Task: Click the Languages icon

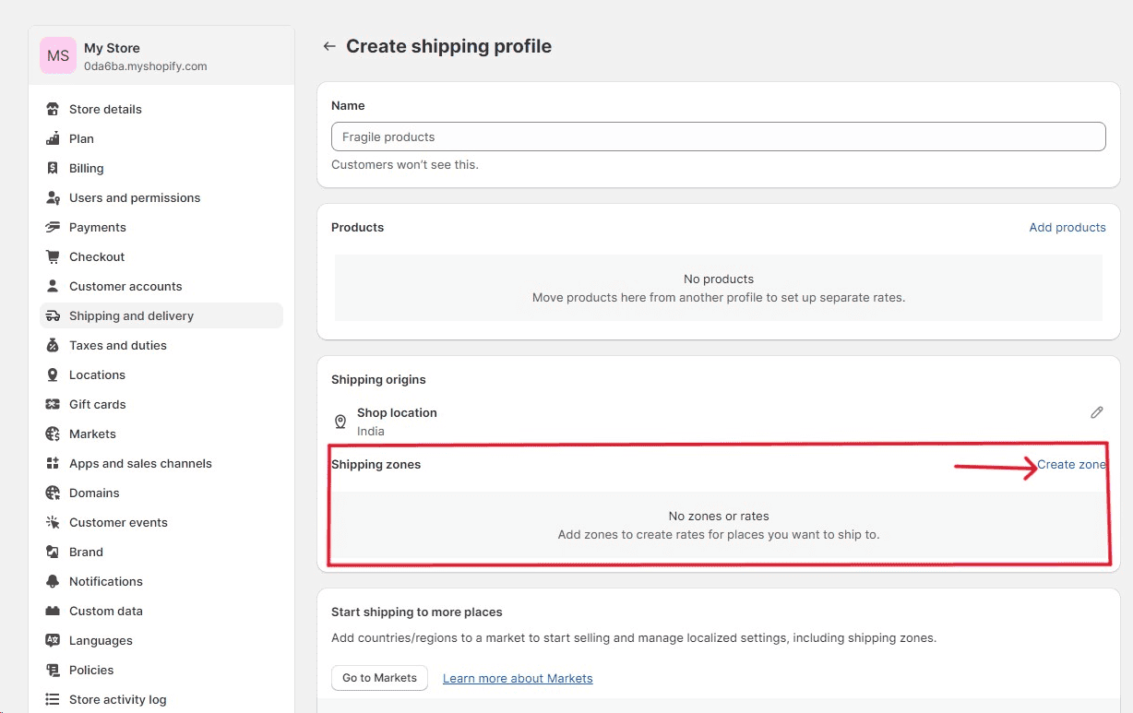Action: pos(53,640)
